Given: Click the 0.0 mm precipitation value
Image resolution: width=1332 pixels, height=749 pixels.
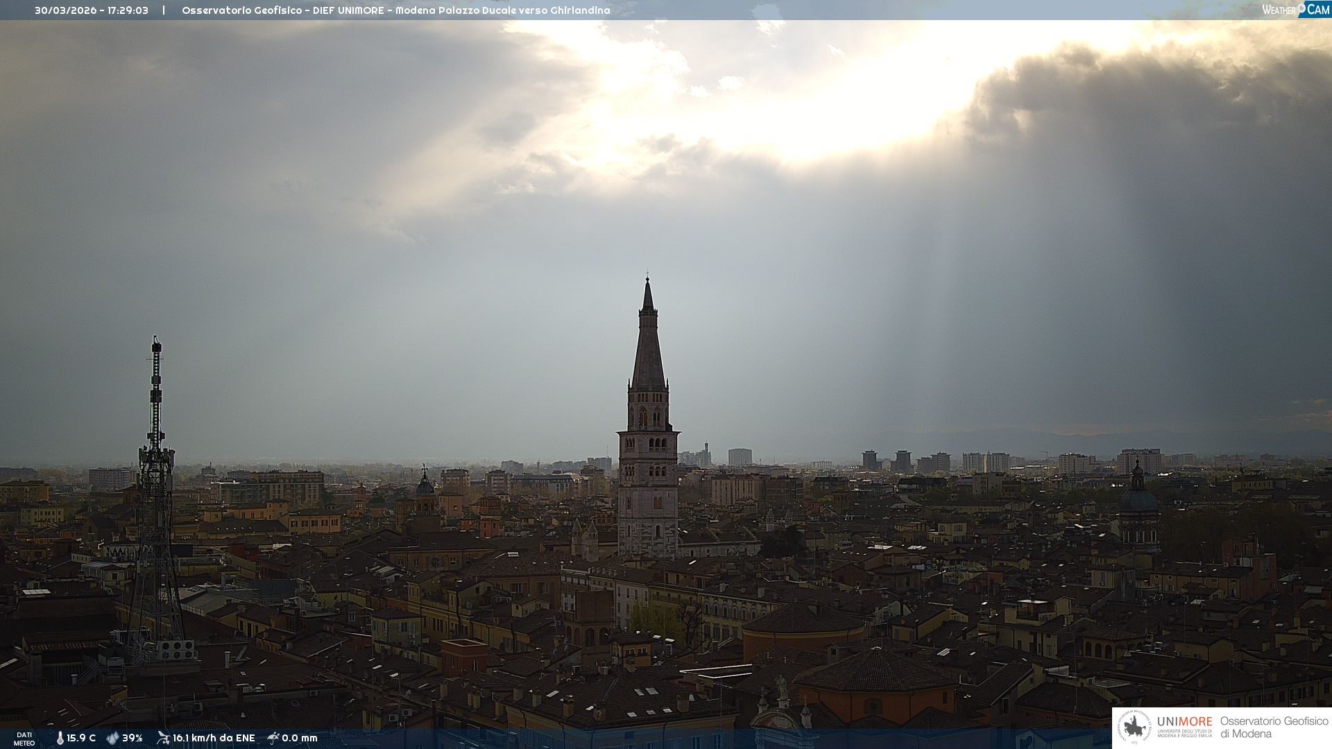Looking at the screenshot, I should [300, 738].
